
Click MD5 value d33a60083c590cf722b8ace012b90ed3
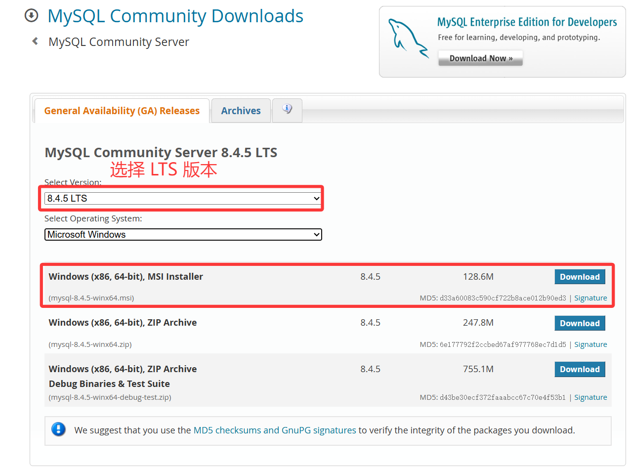503,298
